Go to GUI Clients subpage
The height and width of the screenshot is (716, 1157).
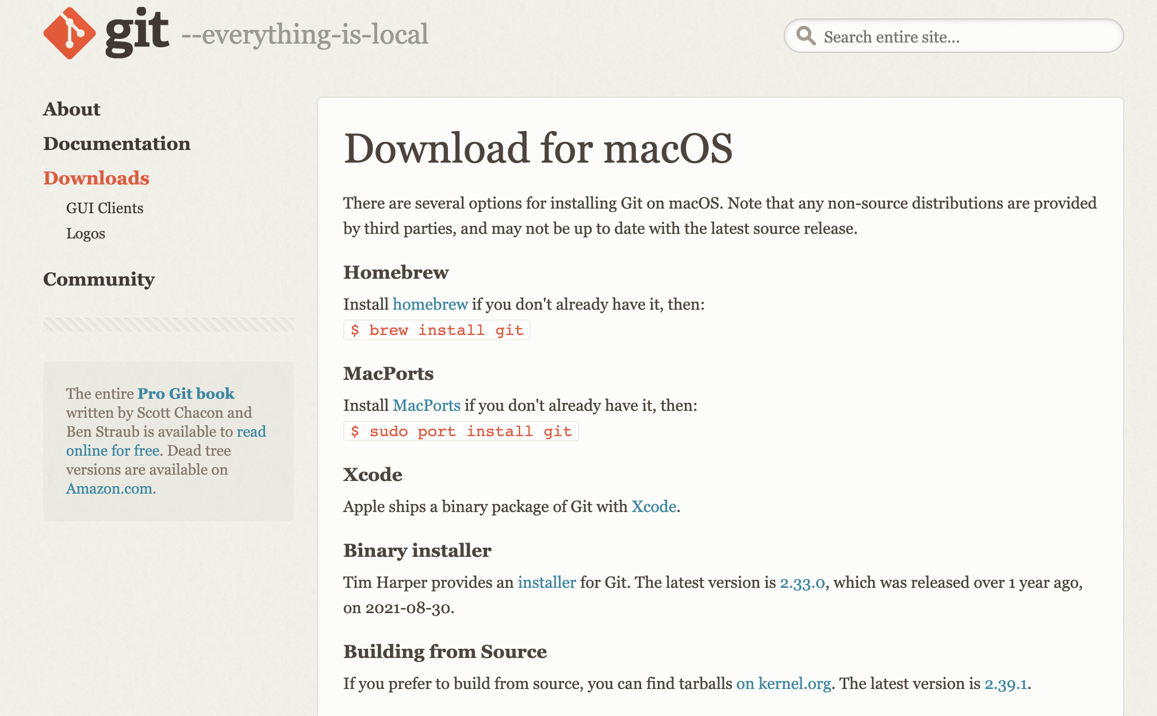(x=104, y=208)
